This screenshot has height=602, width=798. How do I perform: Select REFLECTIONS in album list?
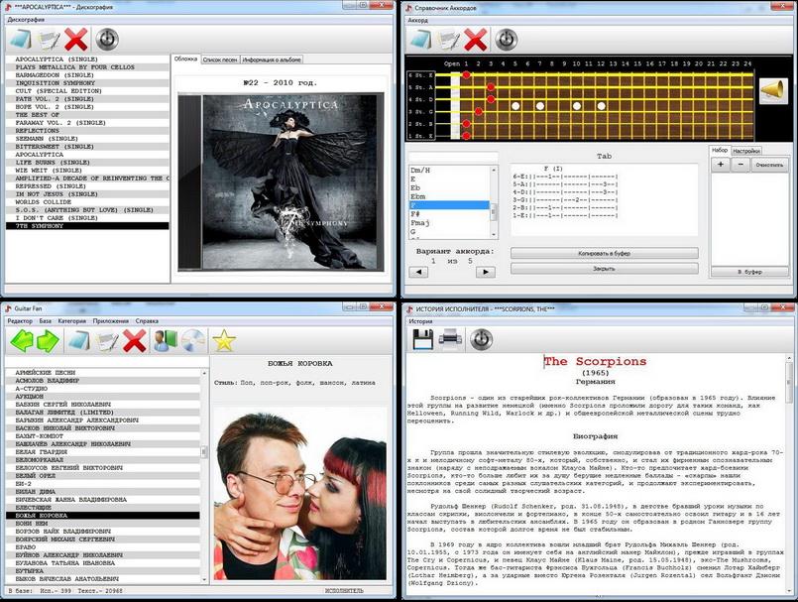click(x=87, y=131)
